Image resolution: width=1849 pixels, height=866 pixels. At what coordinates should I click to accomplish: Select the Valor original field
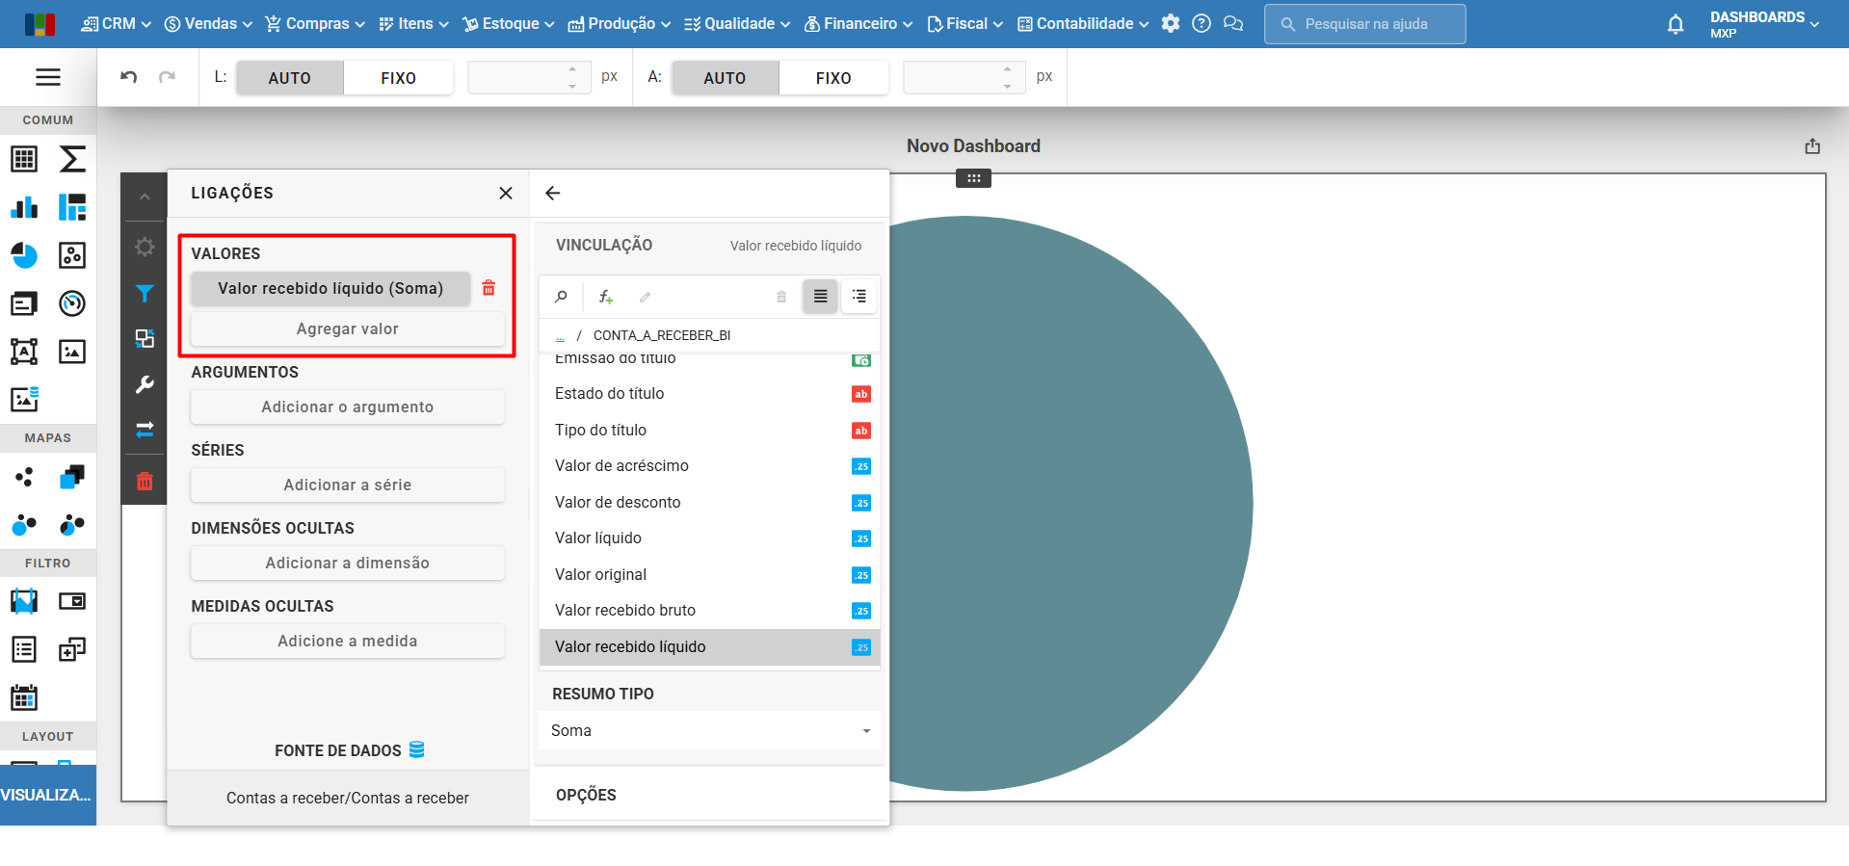click(710, 575)
